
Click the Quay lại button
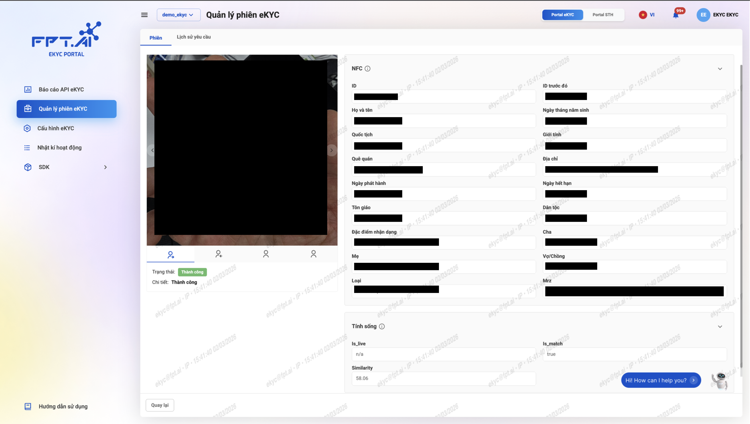(160, 405)
